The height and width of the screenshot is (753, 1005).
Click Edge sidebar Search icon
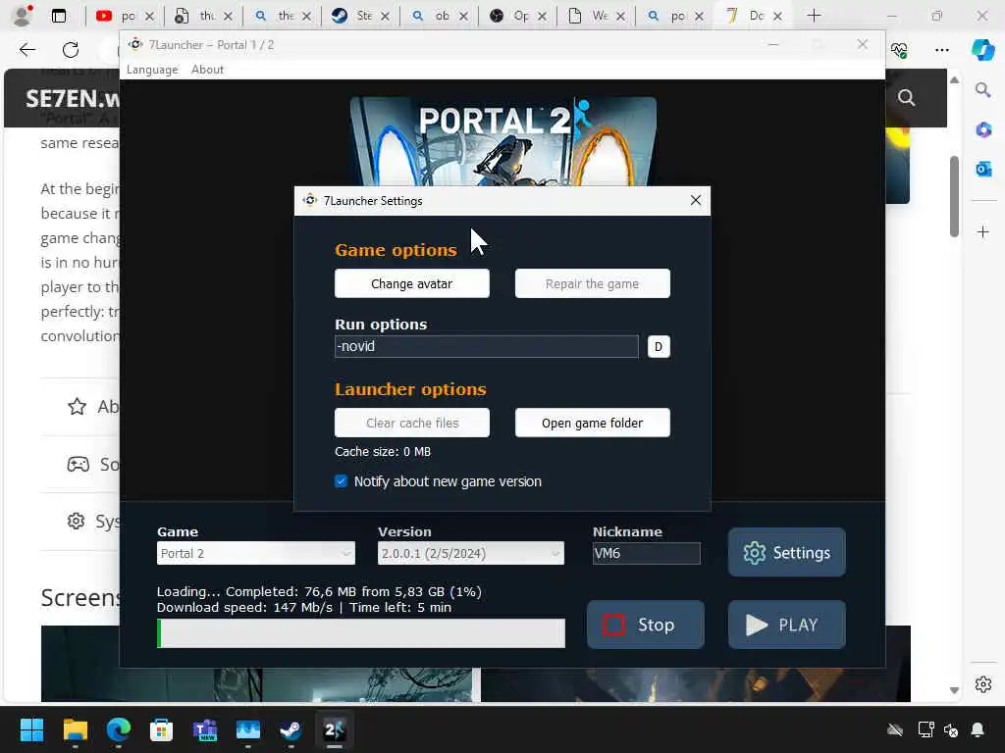click(x=982, y=89)
